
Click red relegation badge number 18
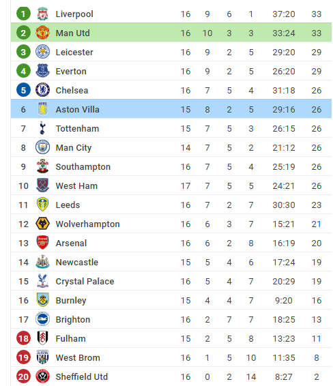(x=23, y=338)
